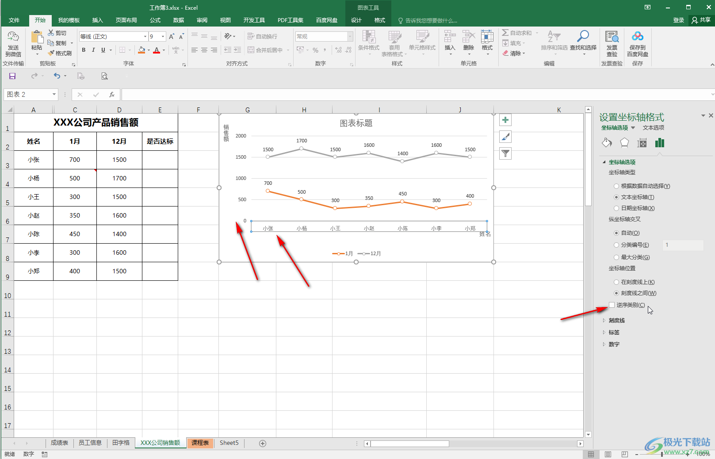Add a new sheet with plus button
This screenshot has width=715, height=459.
263,444
